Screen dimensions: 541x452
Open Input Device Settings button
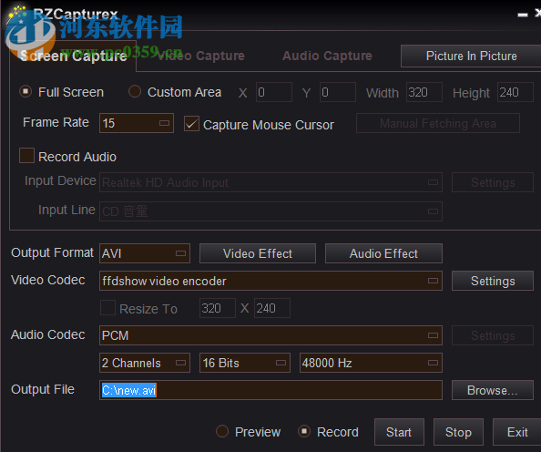[493, 182]
